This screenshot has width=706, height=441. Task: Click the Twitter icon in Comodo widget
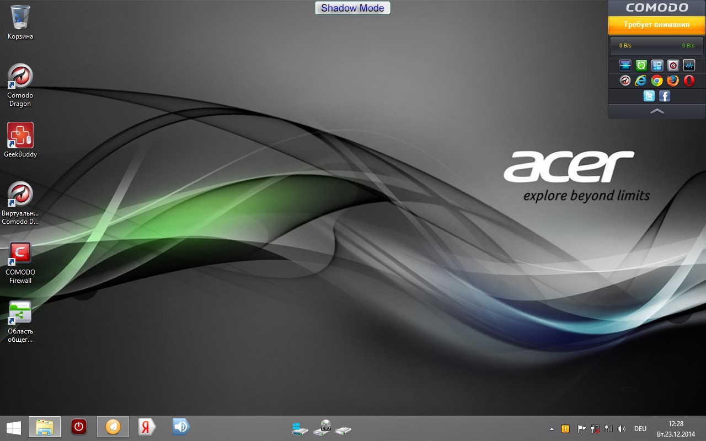point(649,96)
